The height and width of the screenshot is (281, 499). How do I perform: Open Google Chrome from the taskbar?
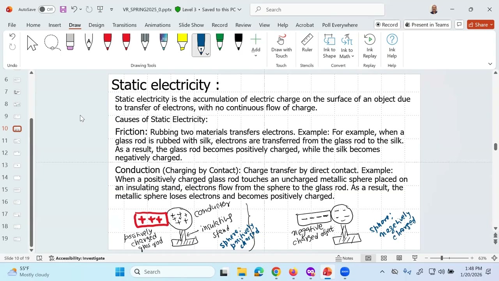pyautogui.click(x=276, y=272)
